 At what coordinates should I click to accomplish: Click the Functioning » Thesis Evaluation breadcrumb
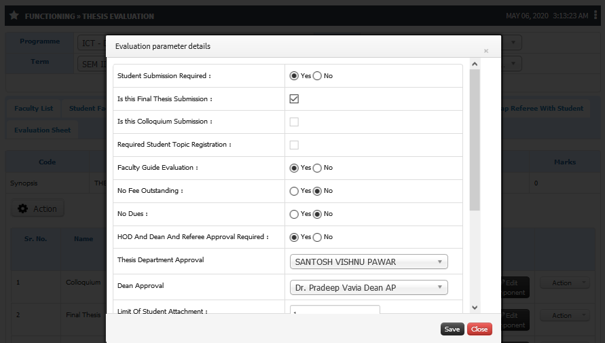pos(89,16)
